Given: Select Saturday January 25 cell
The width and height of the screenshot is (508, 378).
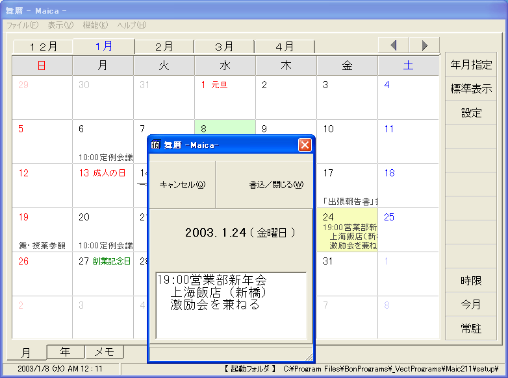Looking at the screenshot, I should click(408, 230).
